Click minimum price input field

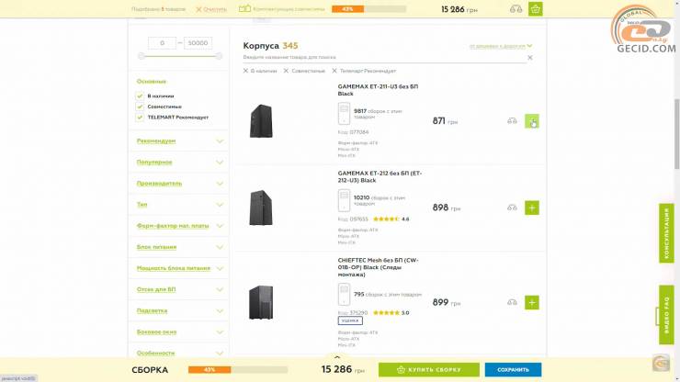162,43
